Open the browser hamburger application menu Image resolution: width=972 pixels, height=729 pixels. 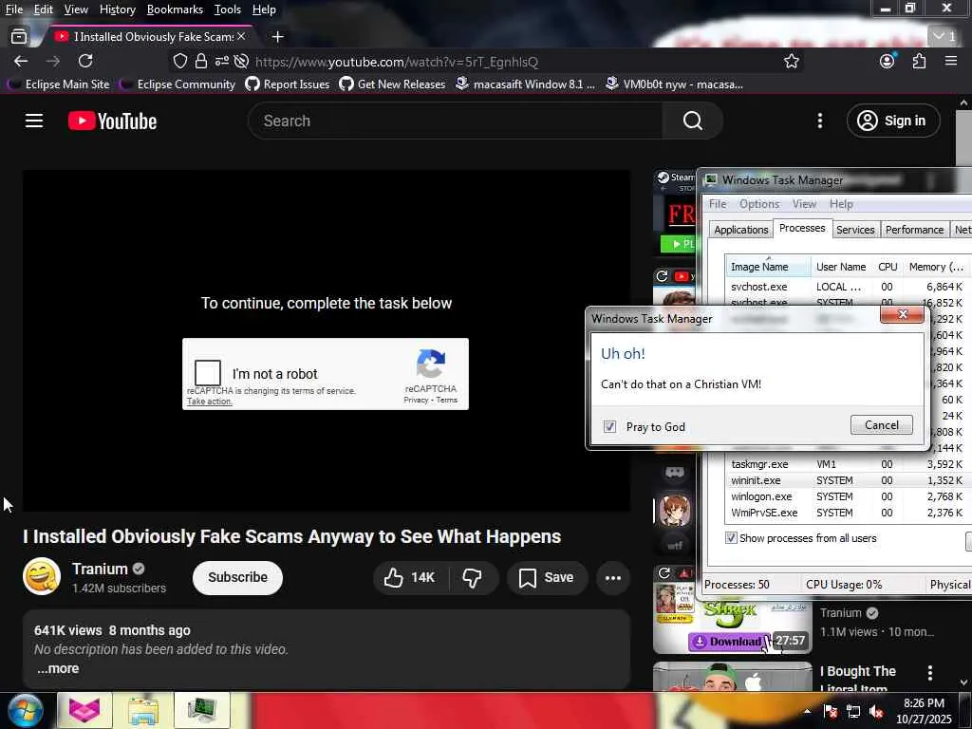click(951, 61)
